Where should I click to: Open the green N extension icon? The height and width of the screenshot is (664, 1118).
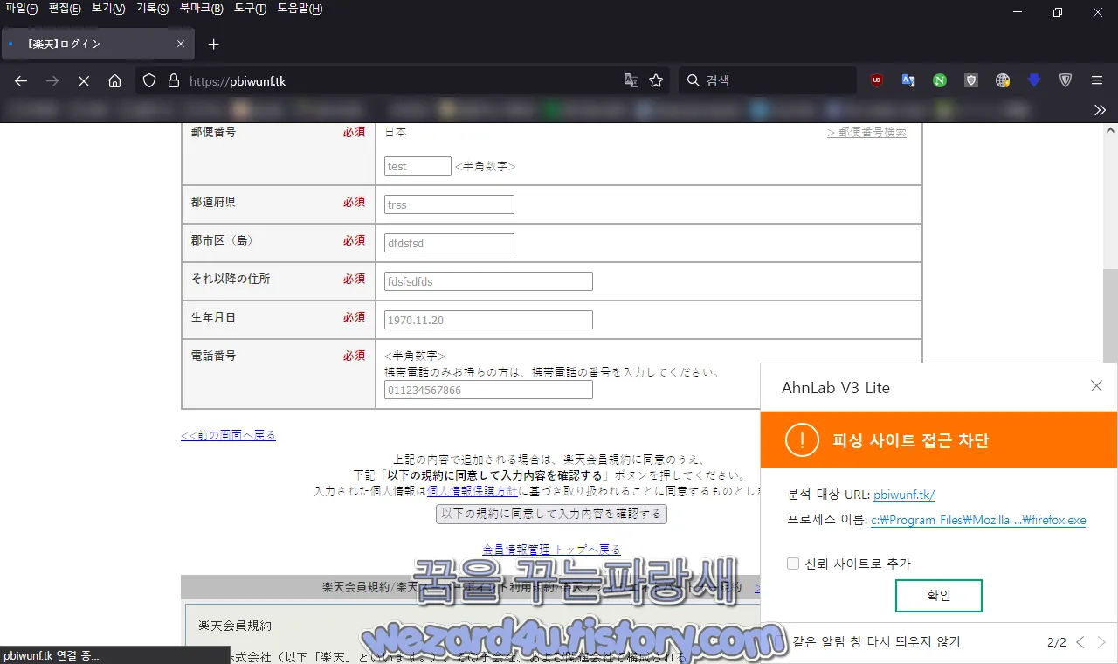click(x=940, y=80)
